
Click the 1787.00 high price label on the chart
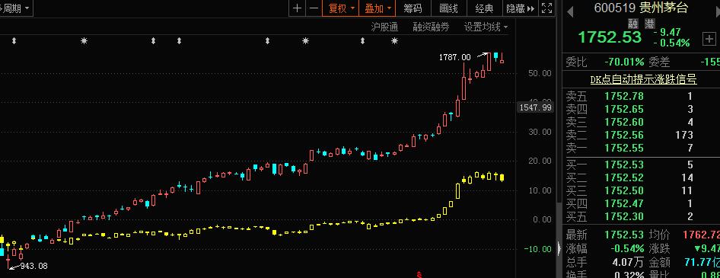pyautogui.click(x=454, y=57)
